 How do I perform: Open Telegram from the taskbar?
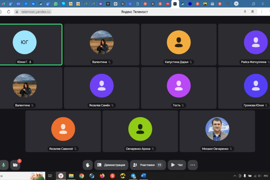tap(133, 176)
